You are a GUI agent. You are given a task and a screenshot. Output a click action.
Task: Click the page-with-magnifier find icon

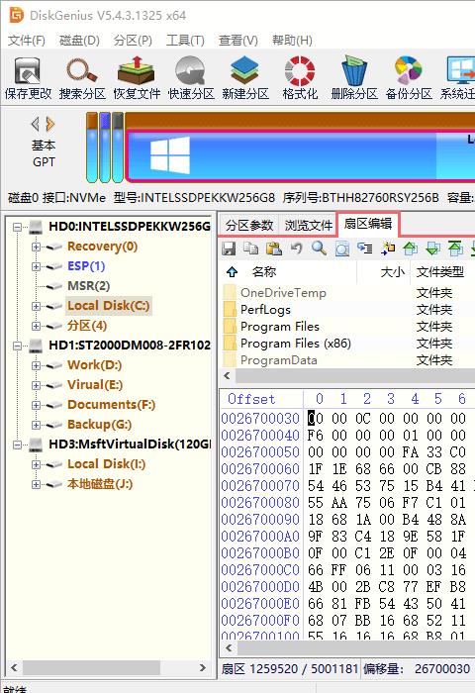(342, 248)
